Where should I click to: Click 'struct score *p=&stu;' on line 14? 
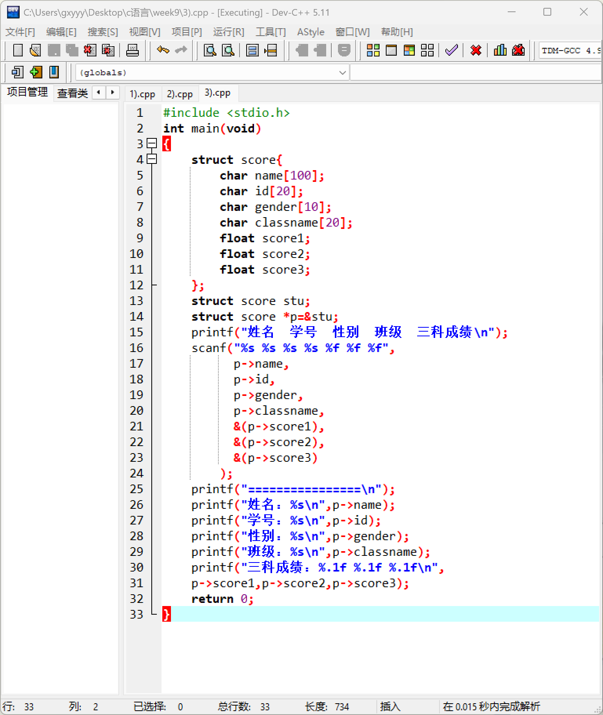[x=265, y=317]
